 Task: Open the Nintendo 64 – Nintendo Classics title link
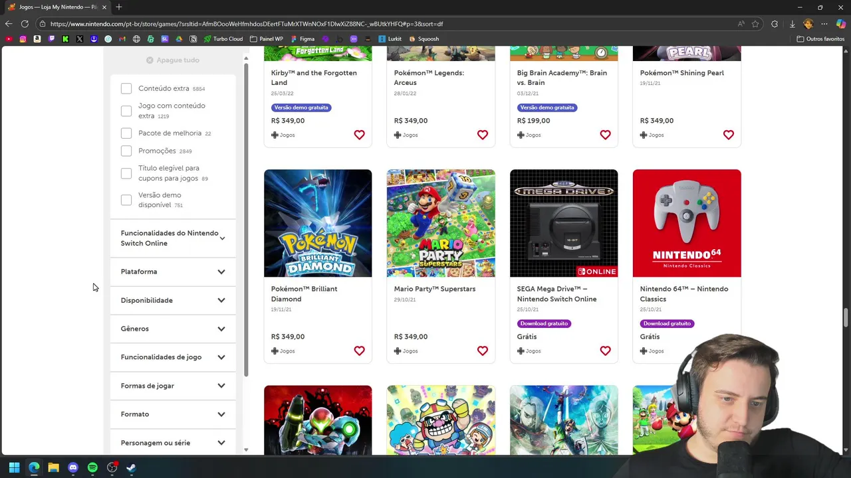point(683,293)
